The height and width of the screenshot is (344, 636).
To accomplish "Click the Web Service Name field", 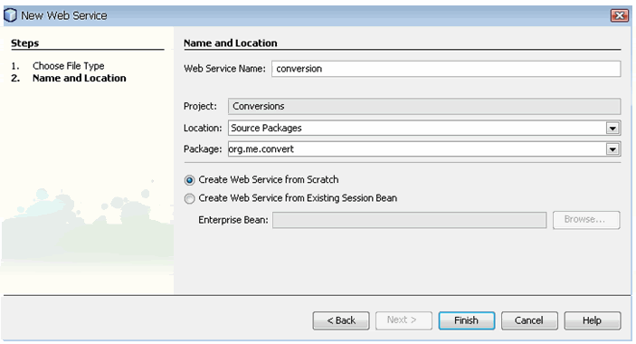I will pos(446,69).
